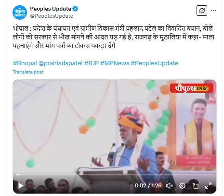Expand video to fullscreen
This screenshot has width=224, height=196.
208,186
